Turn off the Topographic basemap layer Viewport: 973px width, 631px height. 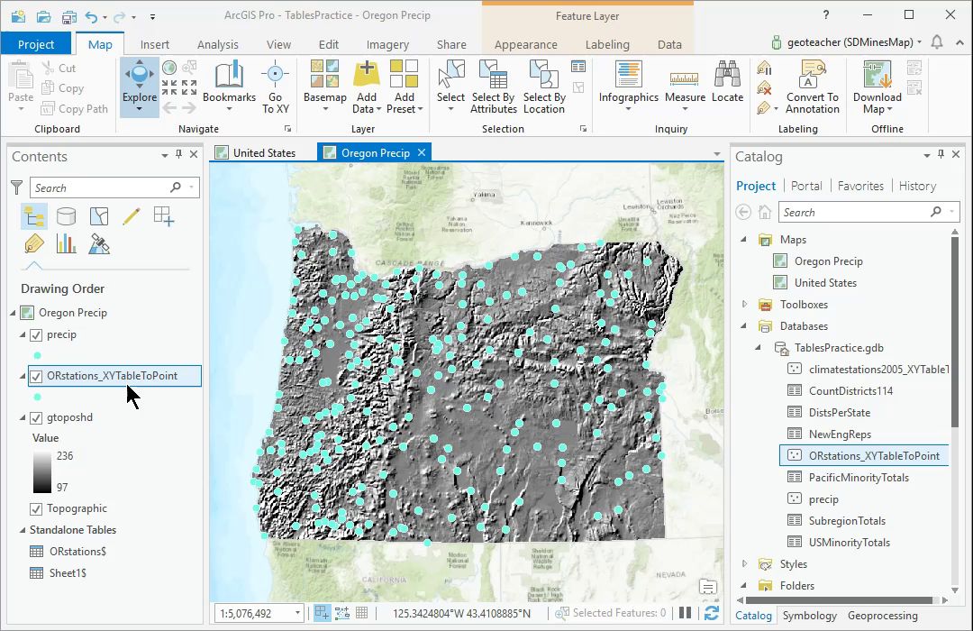click(36, 508)
